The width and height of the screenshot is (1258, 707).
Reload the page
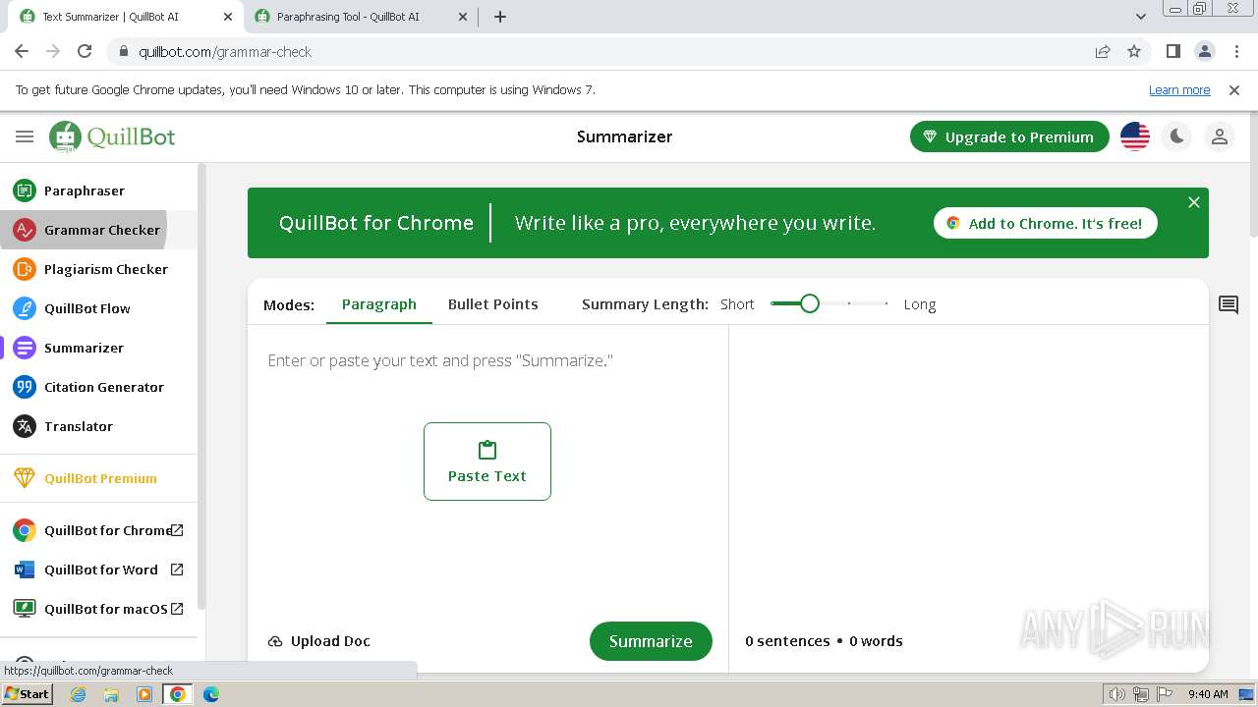[85, 51]
